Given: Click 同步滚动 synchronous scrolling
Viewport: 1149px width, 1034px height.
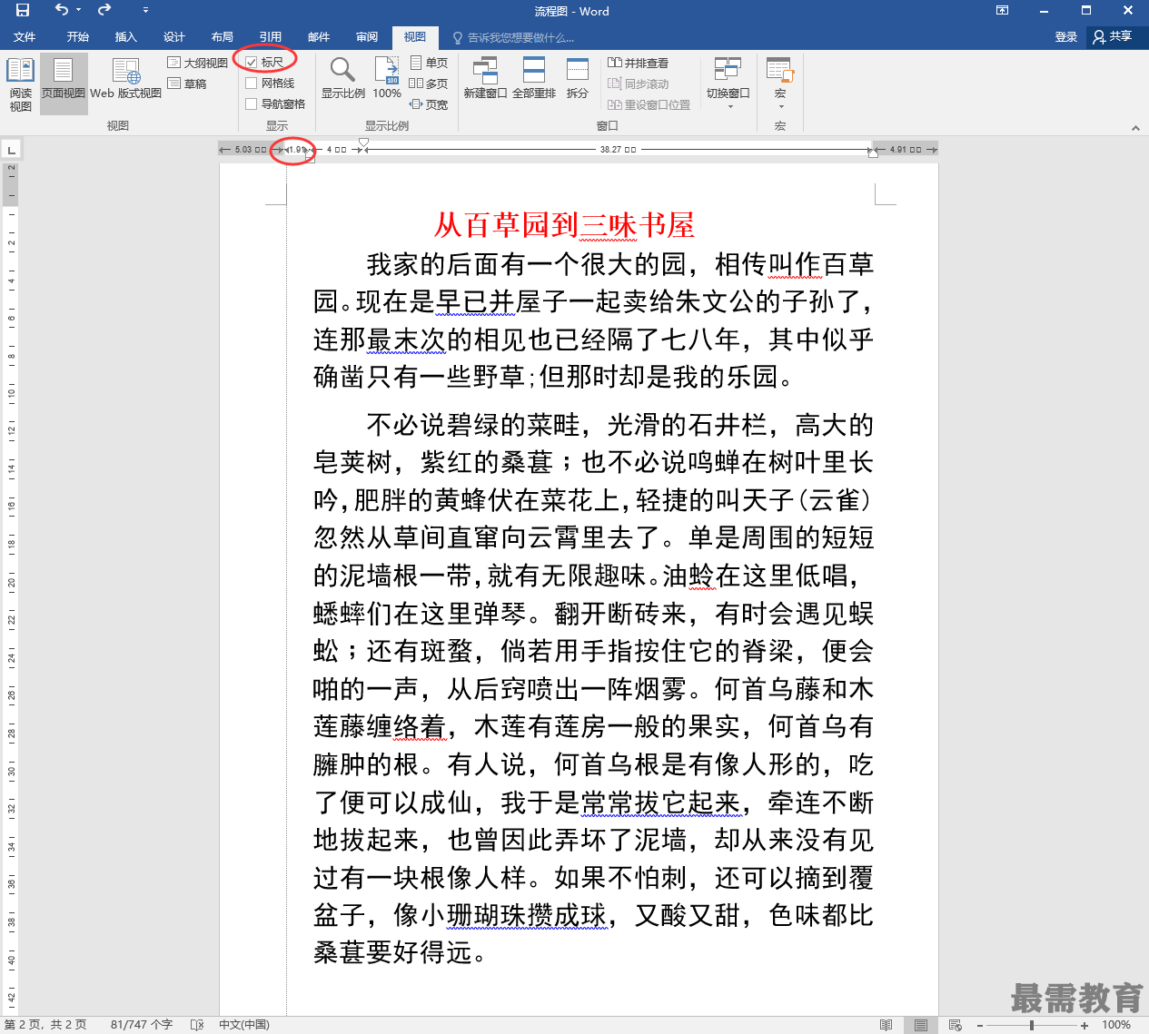Looking at the screenshot, I should (x=639, y=84).
